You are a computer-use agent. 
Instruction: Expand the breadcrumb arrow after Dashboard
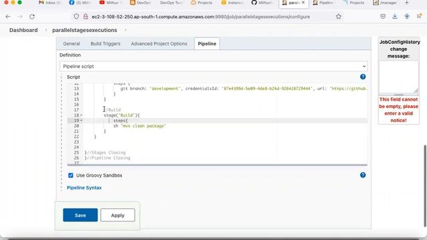coord(46,30)
